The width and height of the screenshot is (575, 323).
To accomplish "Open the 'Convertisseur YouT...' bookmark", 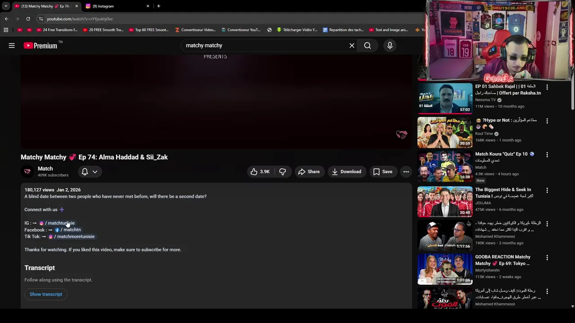I will click(241, 30).
